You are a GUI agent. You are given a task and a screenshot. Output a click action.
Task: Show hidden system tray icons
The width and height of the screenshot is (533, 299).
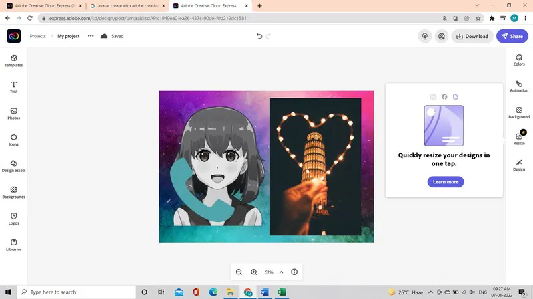tap(430, 292)
